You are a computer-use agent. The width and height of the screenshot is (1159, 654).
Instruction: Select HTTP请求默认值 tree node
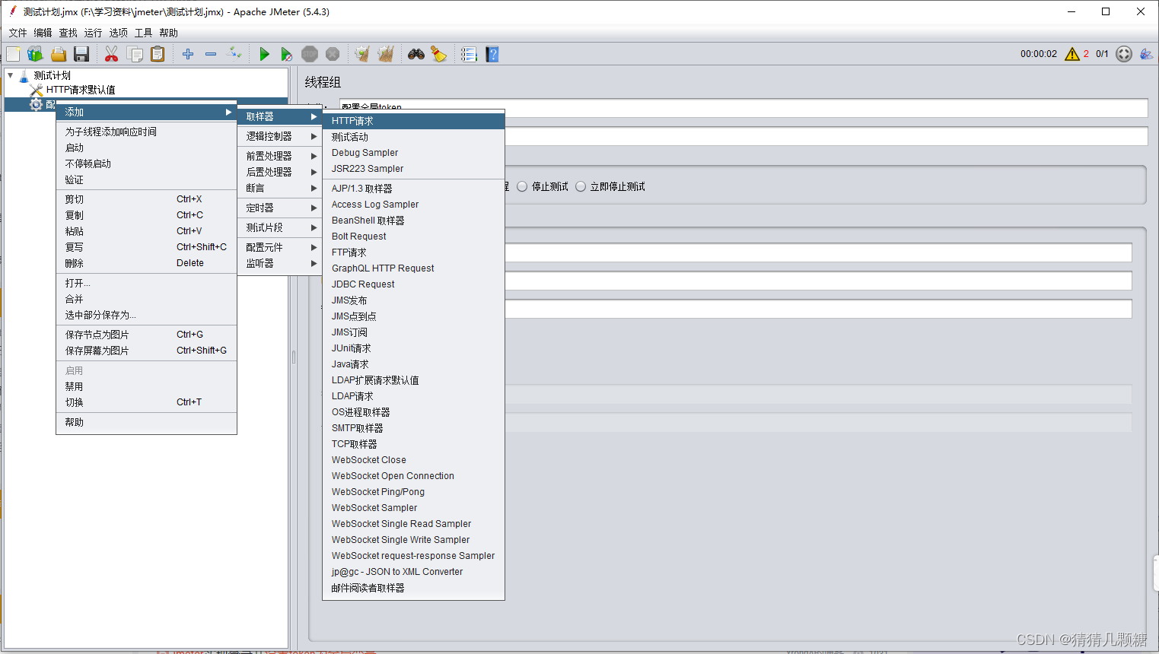point(80,90)
